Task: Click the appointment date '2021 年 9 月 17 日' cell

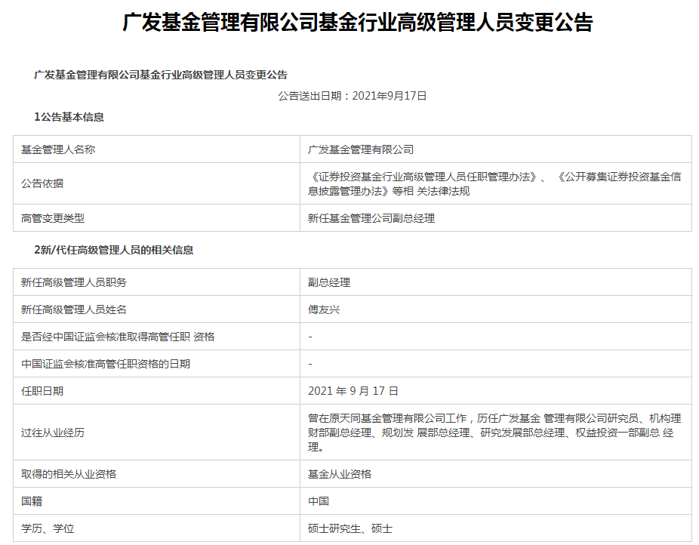Action: (353, 391)
